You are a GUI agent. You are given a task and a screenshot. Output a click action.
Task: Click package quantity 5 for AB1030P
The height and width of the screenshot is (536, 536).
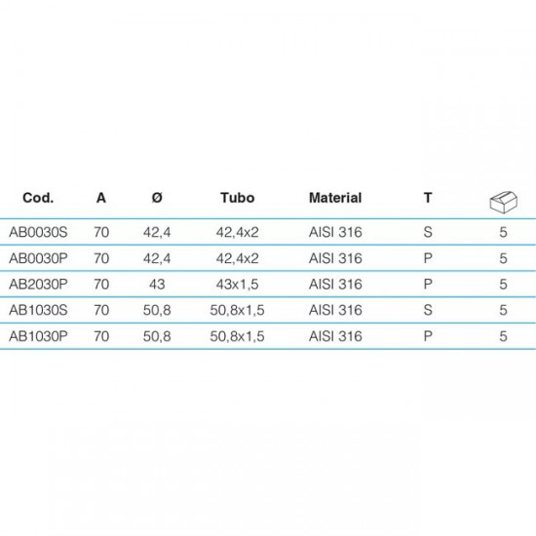(x=503, y=336)
